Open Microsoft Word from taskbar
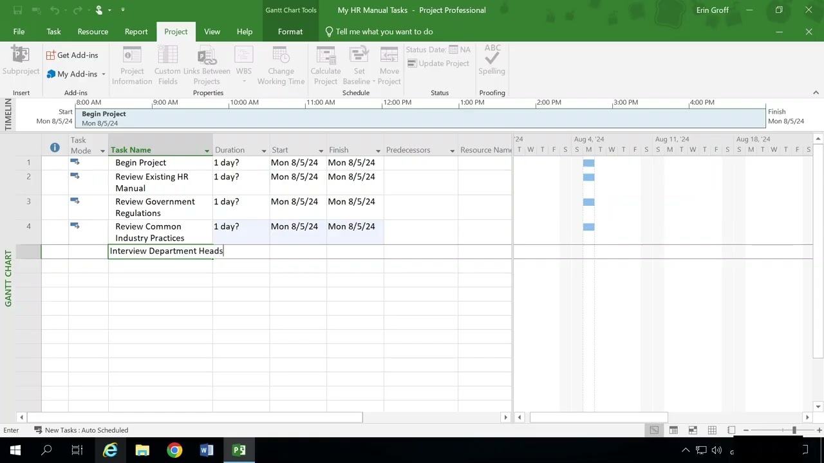 tap(207, 450)
